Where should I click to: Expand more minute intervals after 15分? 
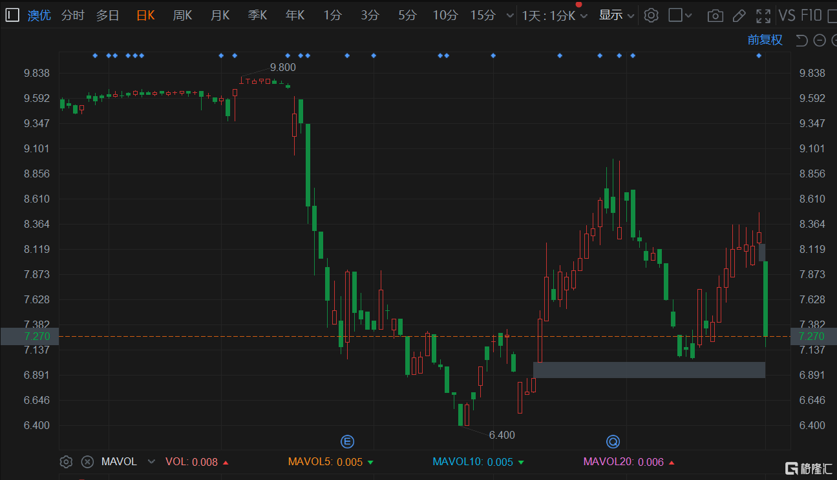[510, 15]
